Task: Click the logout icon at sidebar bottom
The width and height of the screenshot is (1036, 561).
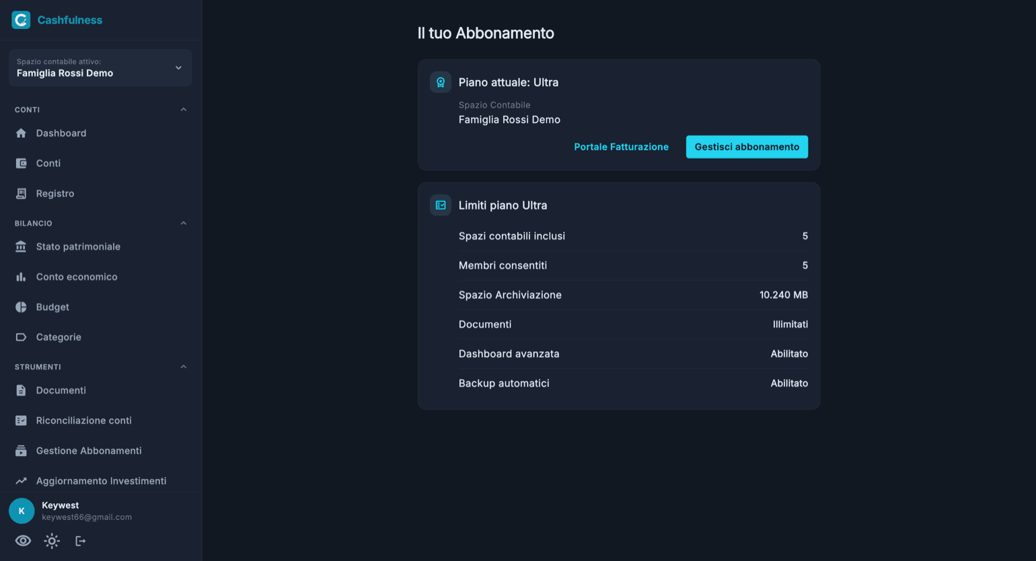Action: [81, 541]
